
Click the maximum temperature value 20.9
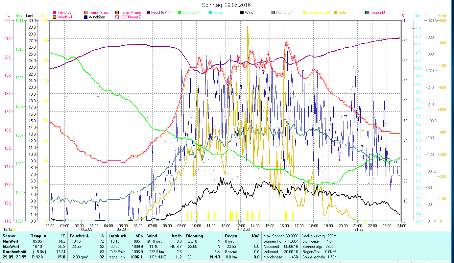(62, 246)
